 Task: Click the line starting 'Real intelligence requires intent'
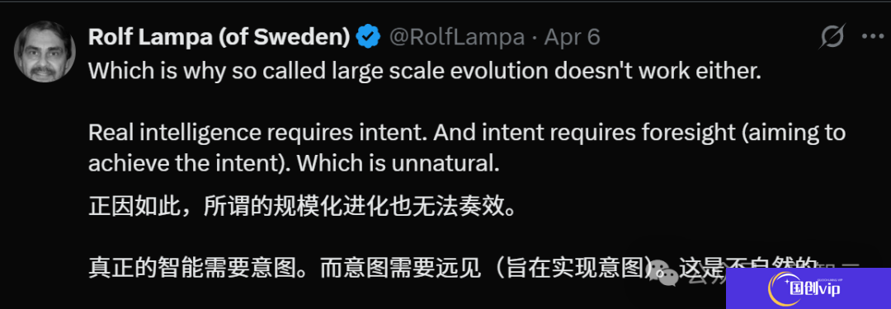tap(467, 133)
